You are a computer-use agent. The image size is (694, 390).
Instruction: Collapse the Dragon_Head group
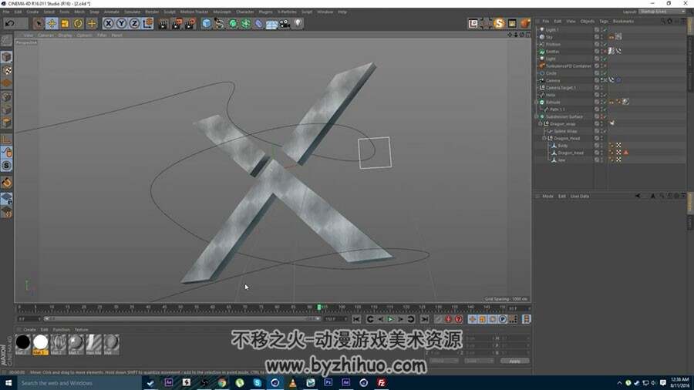(544, 139)
